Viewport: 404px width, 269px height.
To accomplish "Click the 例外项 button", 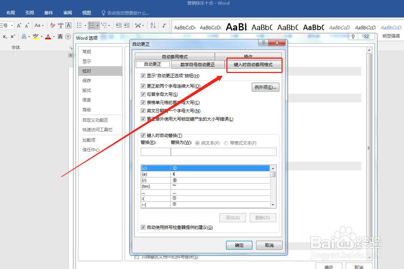I will (x=265, y=87).
